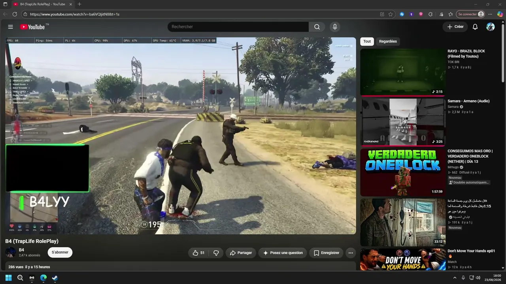The height and width of the screenshot is (284, 506).
Task: Open Steam from the taskbar
Action: (x=55, y=278)
